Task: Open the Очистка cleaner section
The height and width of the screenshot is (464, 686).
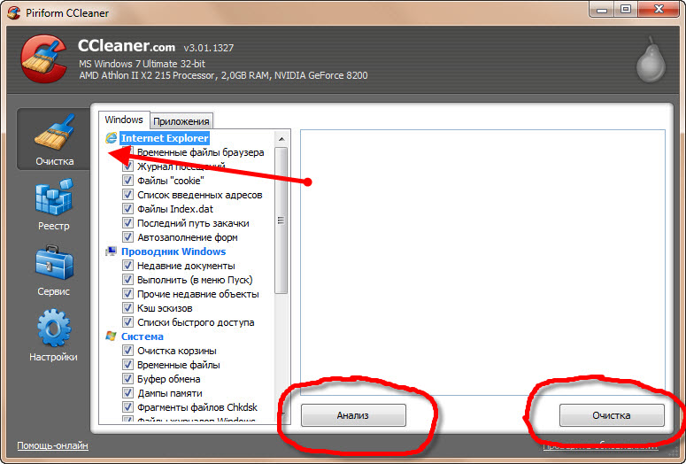Action: (54, 139)
